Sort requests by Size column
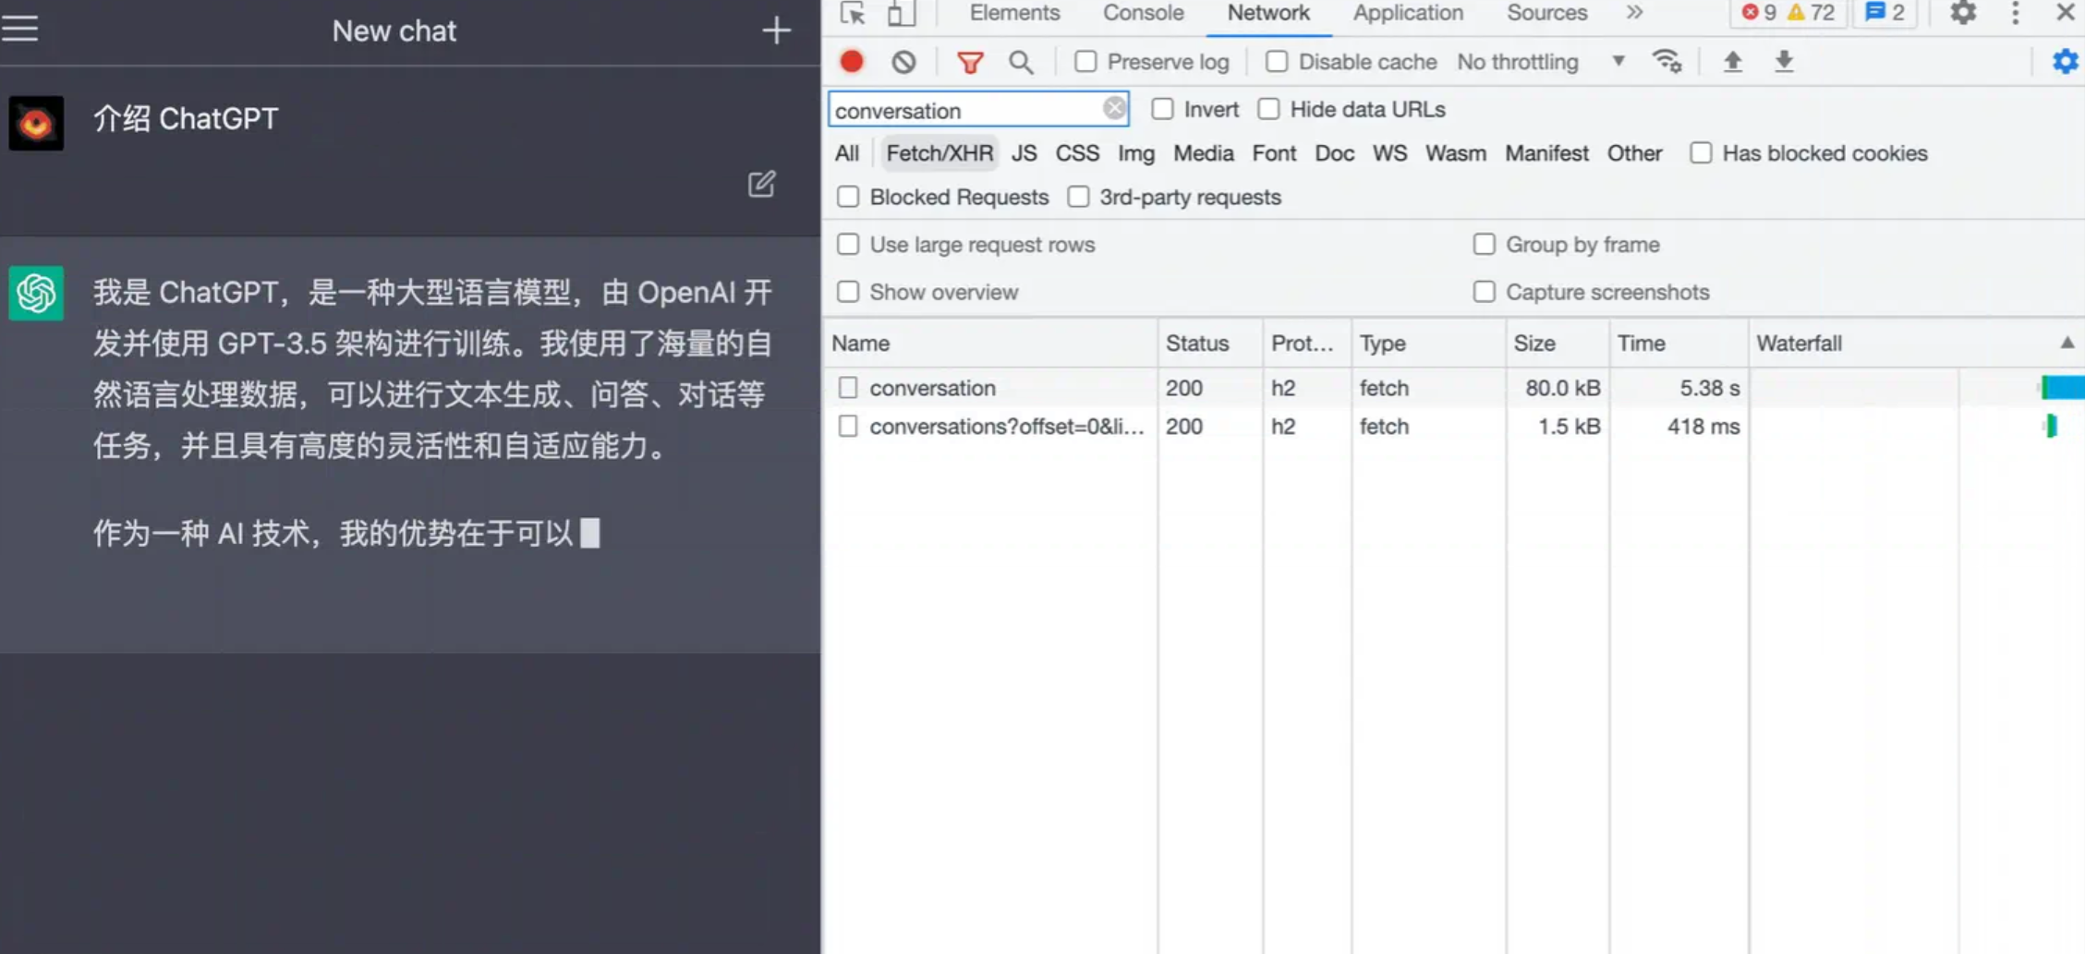This screenshot has height=954, width=2085. click(1557, 343)
